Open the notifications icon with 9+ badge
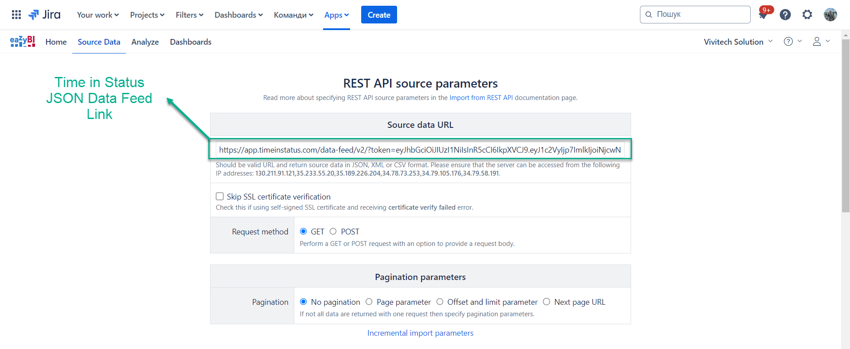The image size is (850, 349). [x=763, y=15]
